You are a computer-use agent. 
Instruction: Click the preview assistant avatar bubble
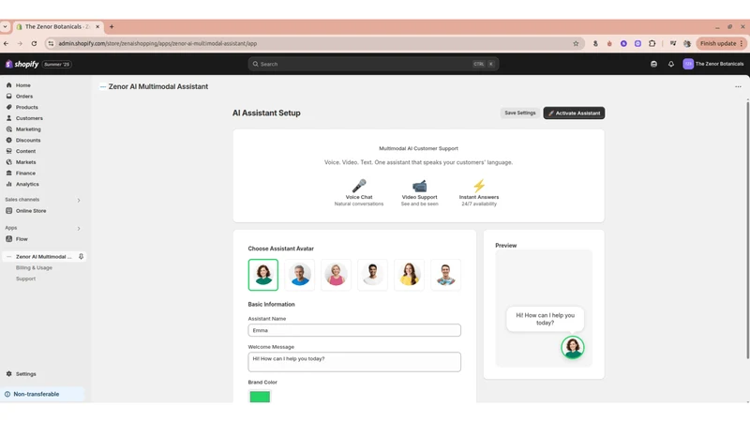[x=573, y=347]
